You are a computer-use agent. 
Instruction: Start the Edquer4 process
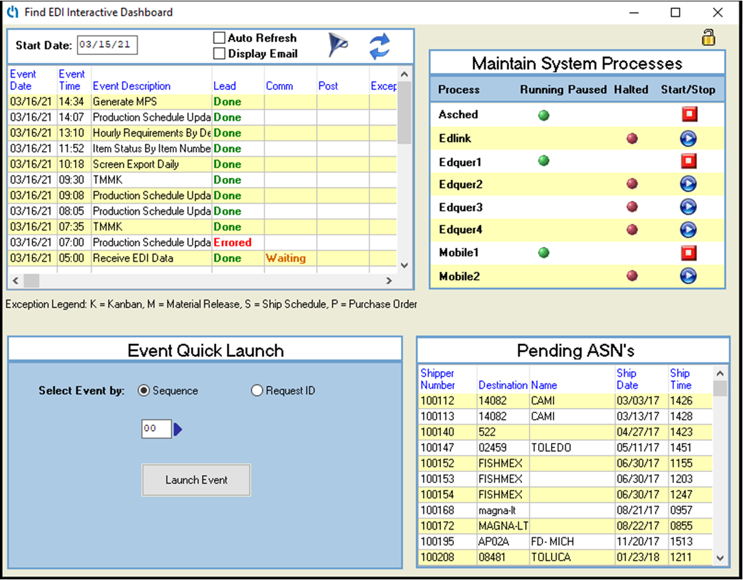pos(688,230)
